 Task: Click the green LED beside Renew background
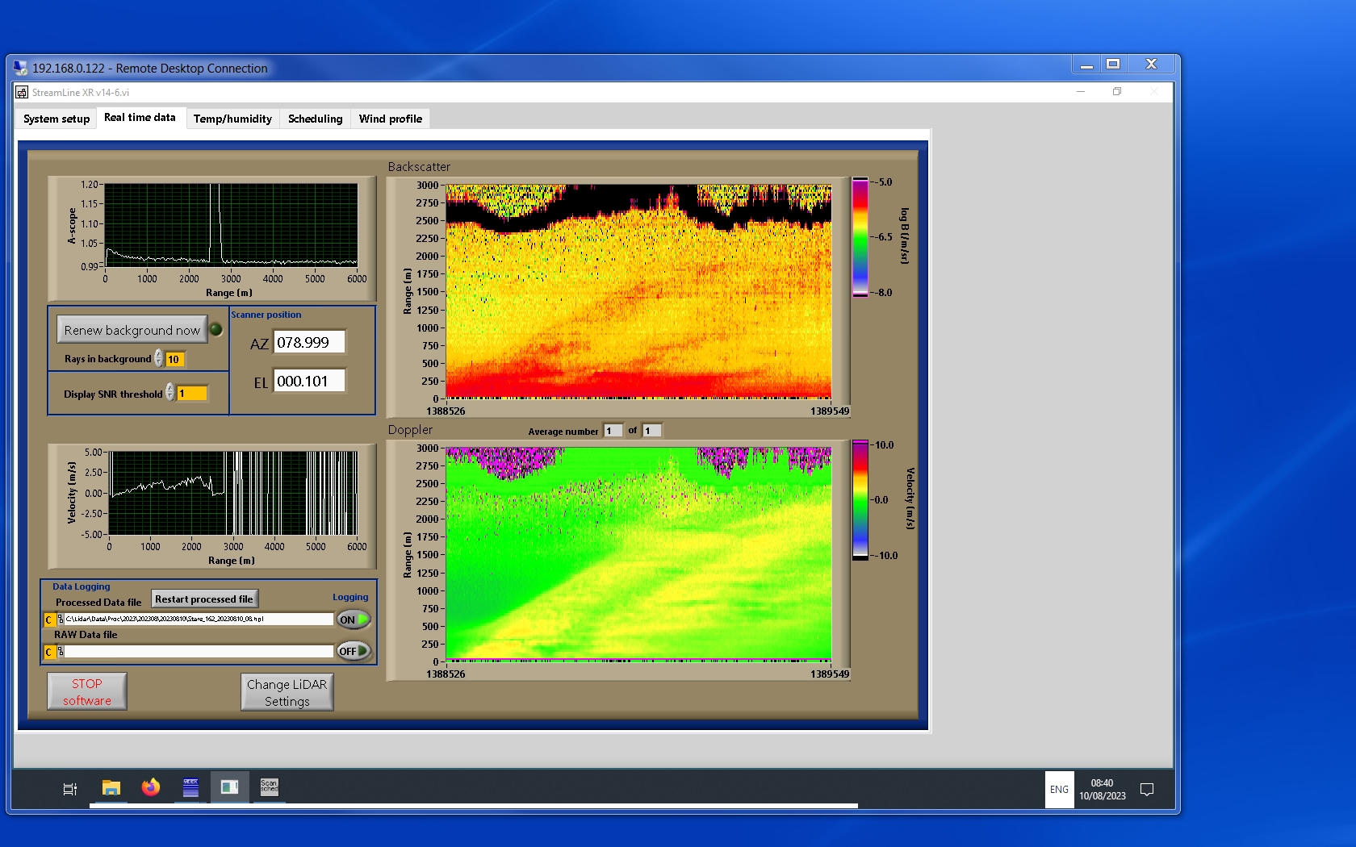(216, 329)
